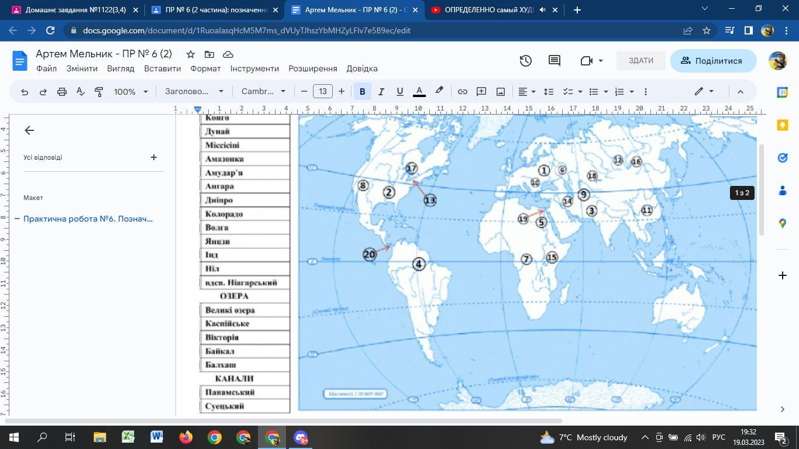
Task: Star this document as favorite
Action: point(190,54)
